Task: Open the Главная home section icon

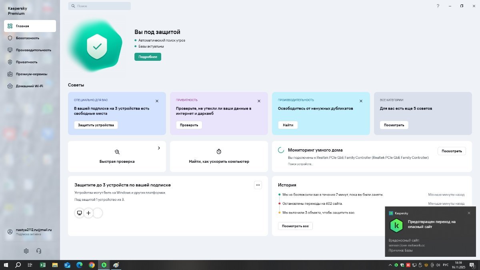Action: [10, 26]
